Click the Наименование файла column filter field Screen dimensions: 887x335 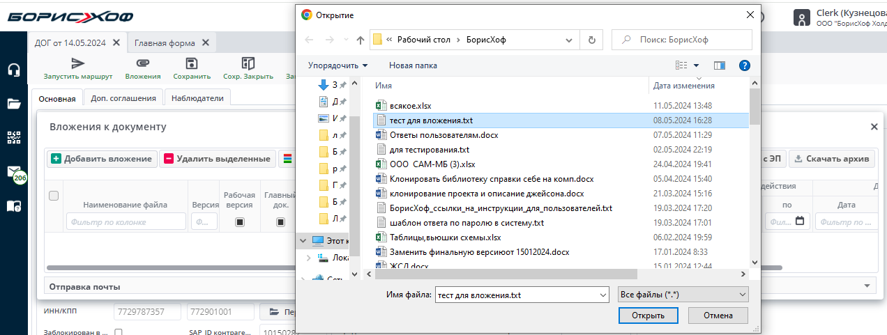126,221
